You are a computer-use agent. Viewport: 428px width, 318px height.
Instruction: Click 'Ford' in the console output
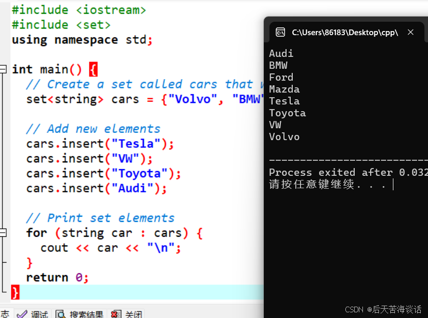point(281,77)
